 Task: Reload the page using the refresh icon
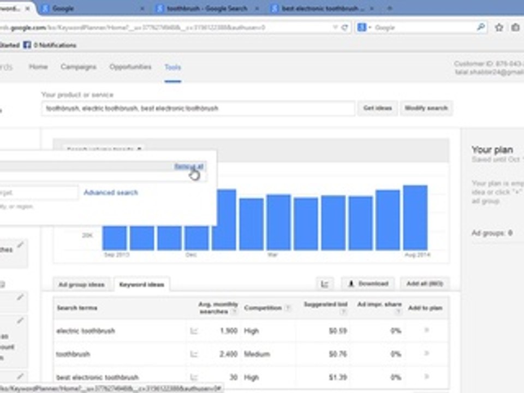344,27
